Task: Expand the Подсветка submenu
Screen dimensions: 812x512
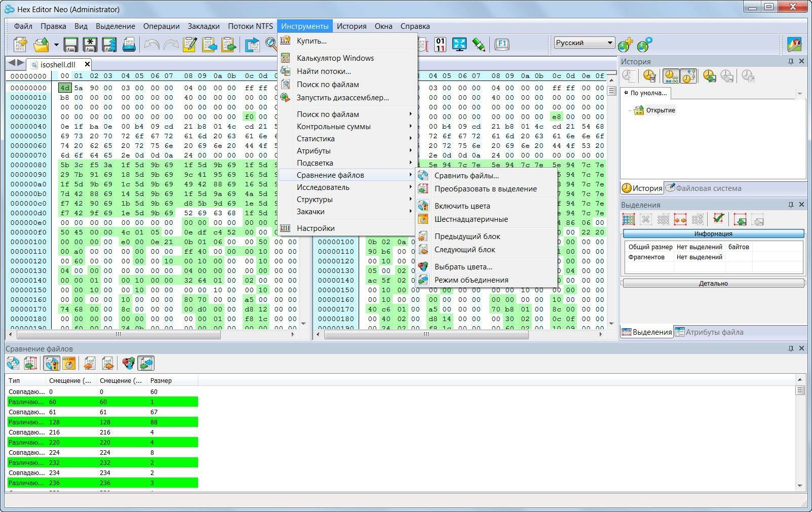Action: point(347,163)
